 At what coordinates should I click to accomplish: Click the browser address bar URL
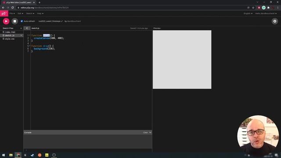[44, 8]
